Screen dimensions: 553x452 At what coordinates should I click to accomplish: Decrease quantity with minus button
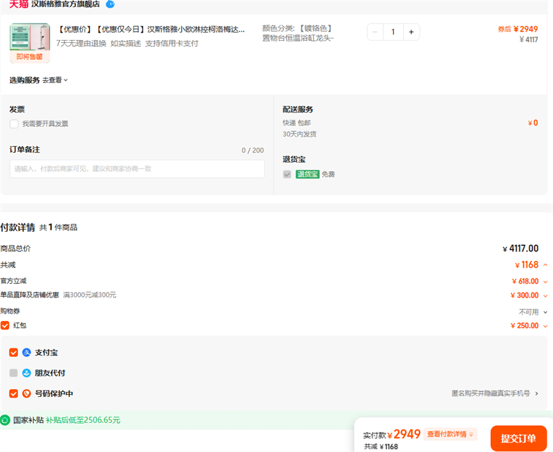(x=375, y=32)
